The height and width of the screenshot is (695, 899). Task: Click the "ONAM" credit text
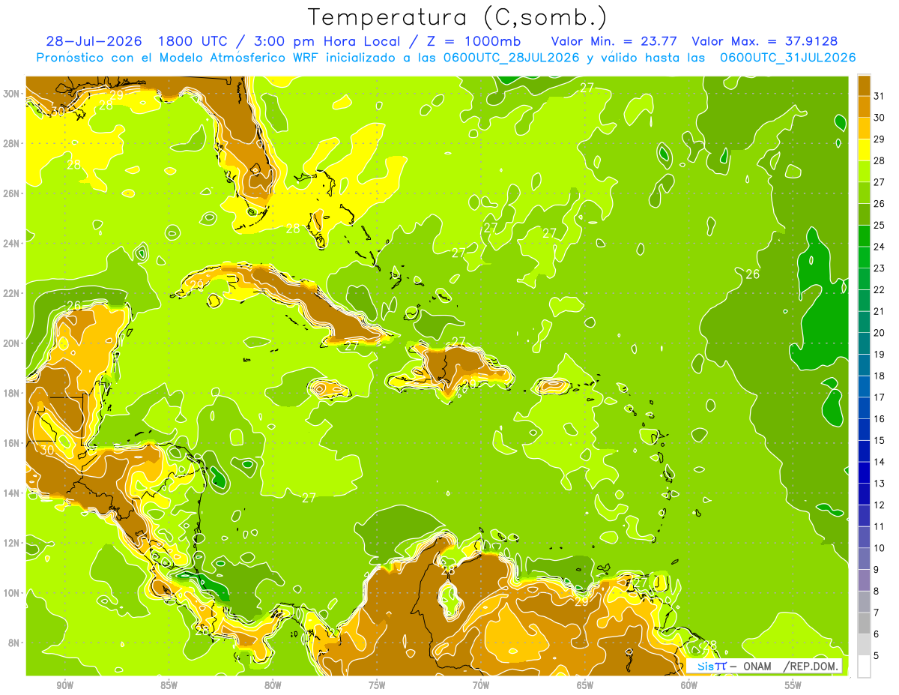tap(758, 667)
